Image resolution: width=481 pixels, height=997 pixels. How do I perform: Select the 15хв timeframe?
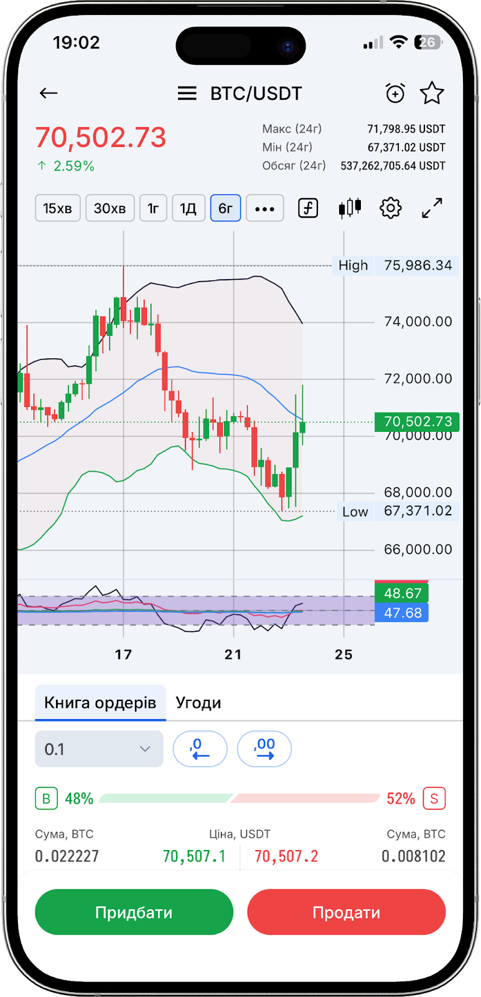click(57, 208)
